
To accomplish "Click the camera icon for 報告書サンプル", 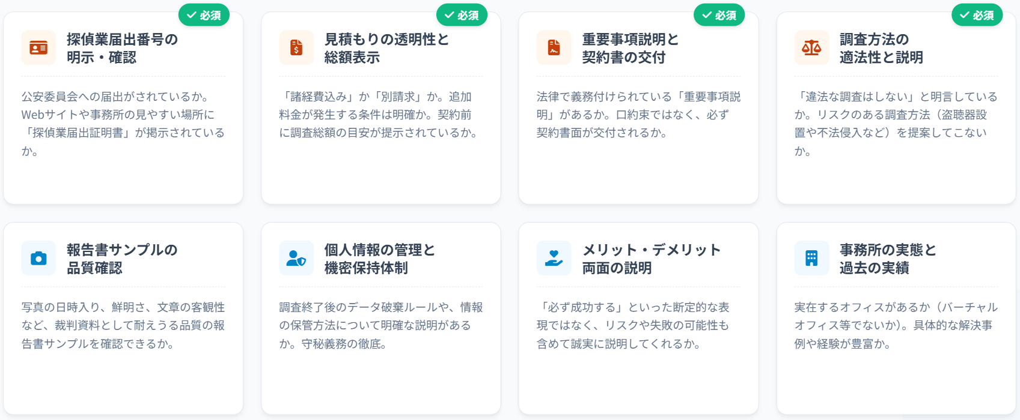I will point(38,259).
